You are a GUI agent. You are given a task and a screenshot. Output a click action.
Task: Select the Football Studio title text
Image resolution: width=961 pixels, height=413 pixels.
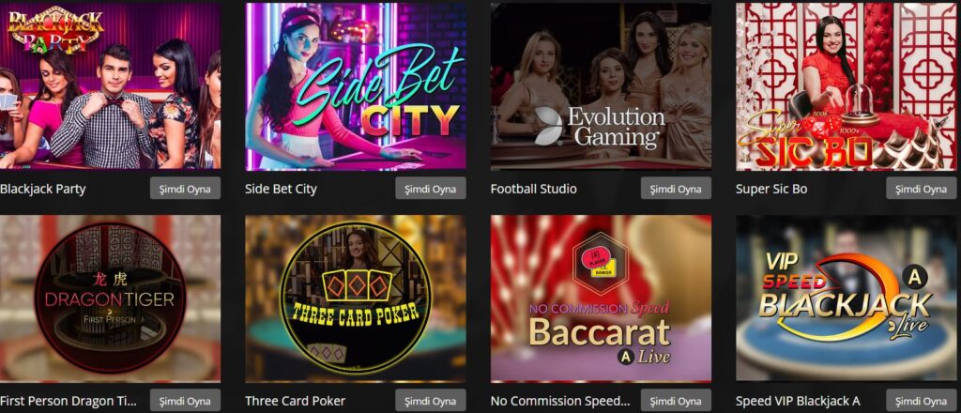[x=534, y=189]
